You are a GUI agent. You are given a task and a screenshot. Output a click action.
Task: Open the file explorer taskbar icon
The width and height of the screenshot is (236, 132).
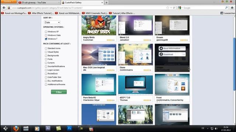click(26, 128)
